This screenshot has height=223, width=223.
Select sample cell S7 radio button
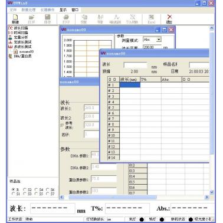tap(48, 194)
